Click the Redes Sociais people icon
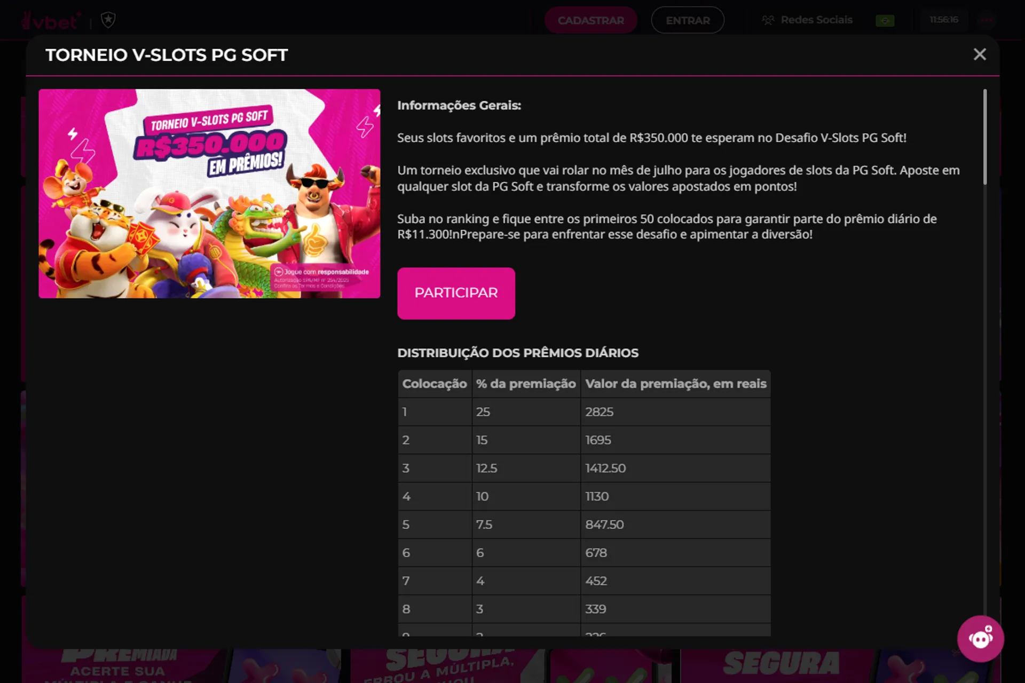Screen dimensions: 1025x683 [768, 20]
